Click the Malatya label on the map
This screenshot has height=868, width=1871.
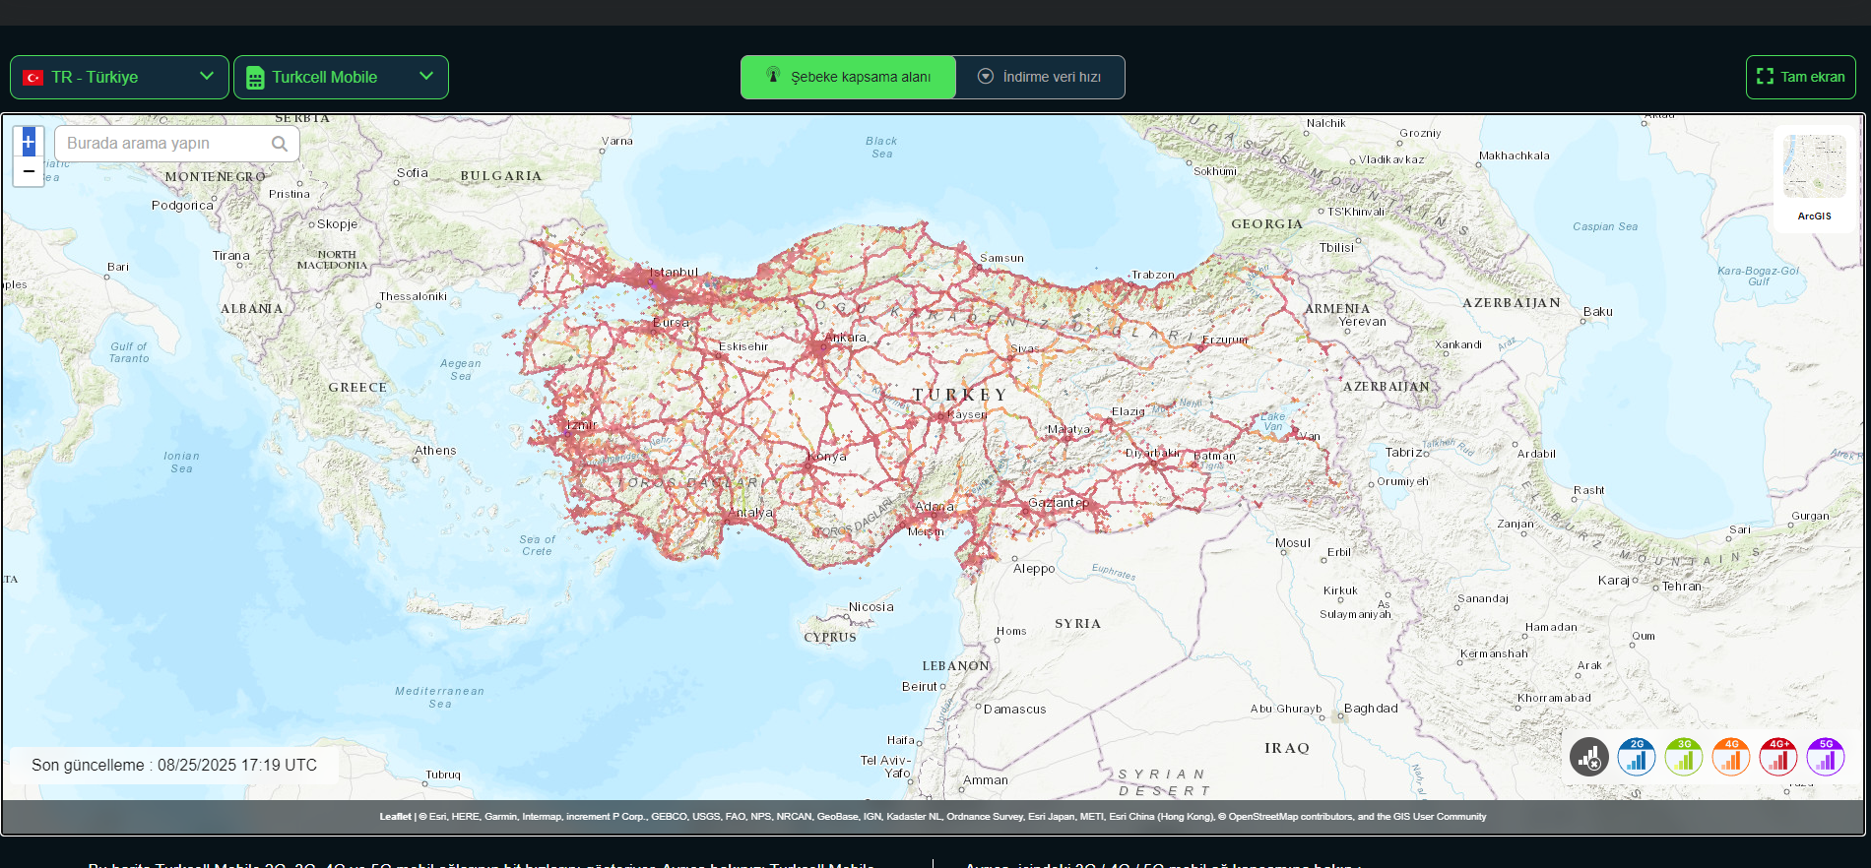pyautogui.click(x=1068, y=430)
